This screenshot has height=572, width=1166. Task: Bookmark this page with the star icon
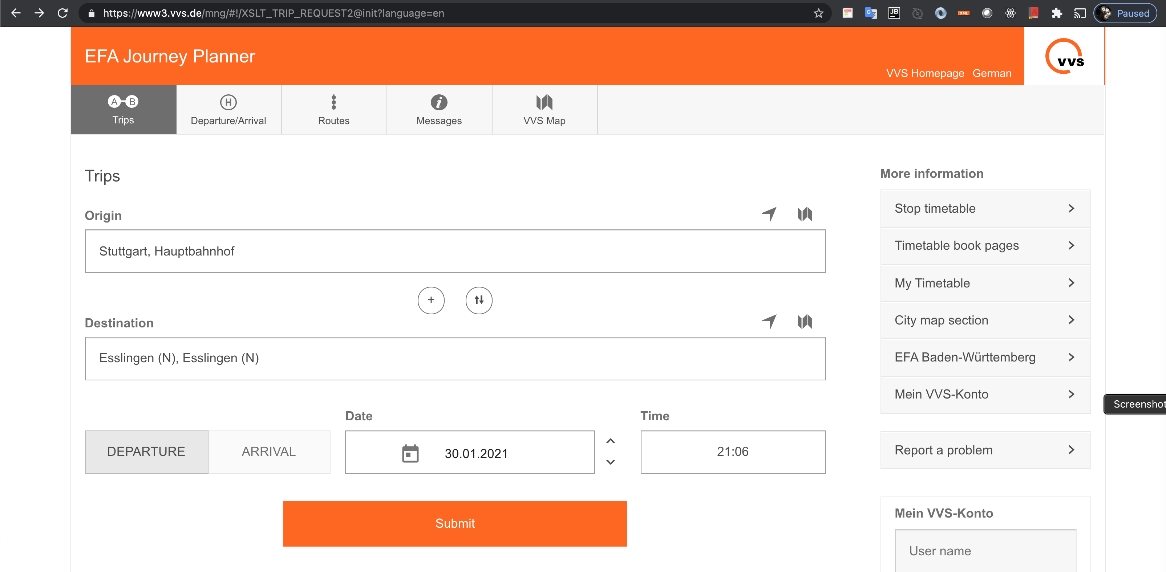[x=818, y=13]
